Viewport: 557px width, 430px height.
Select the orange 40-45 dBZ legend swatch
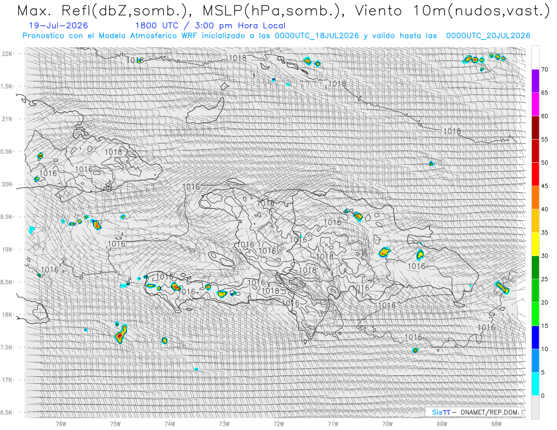point(535,198)
